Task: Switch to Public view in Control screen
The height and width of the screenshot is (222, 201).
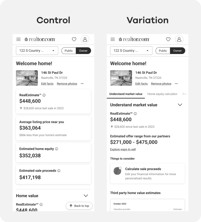Action: [69, 51]
